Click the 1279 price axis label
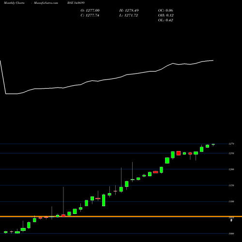This screenshot has height=242, width=242. pyautogui.click(x=231, y=144)
